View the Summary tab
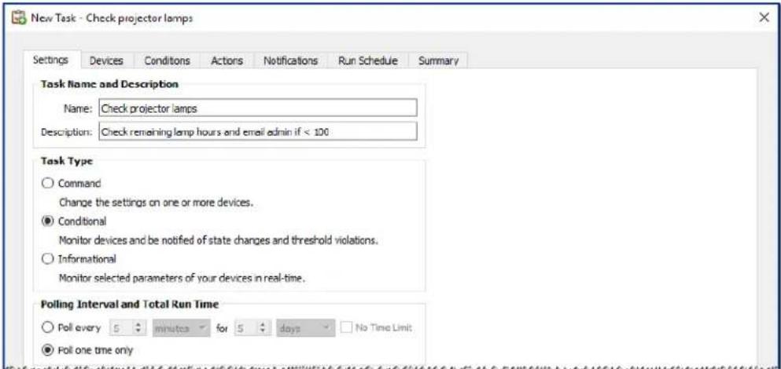781x369 pixels. coord(438,60)
